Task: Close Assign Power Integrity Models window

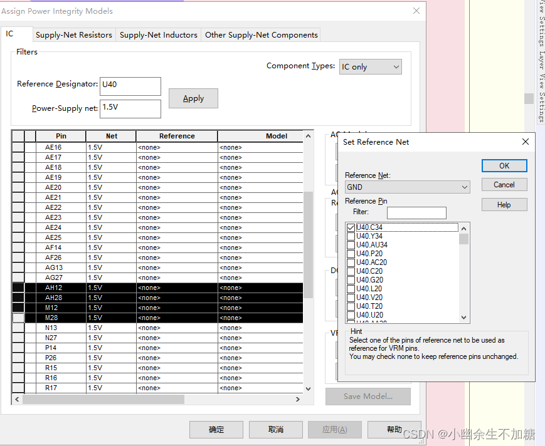Action: pos(416,11)
